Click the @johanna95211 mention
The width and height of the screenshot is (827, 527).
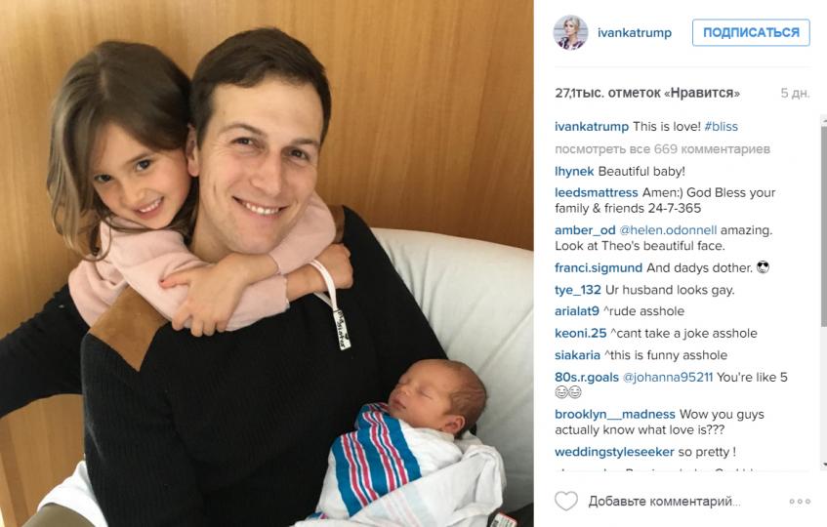668,378
